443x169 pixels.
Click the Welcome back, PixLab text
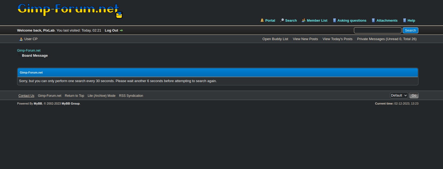pos(36,30)
